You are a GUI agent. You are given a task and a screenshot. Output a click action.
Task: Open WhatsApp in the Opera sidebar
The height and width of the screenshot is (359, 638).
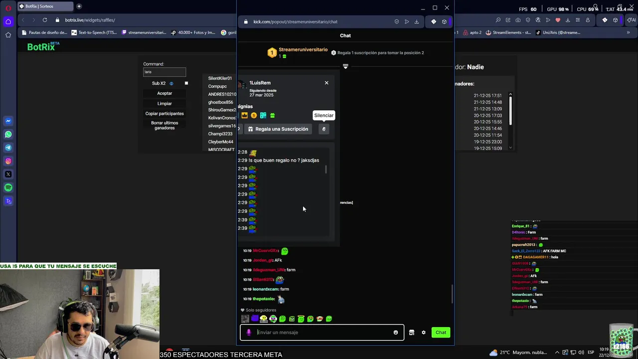[x=8, y=135]
